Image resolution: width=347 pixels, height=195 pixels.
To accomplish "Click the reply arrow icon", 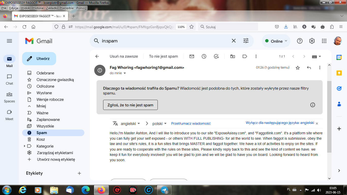I will [309, 68].
